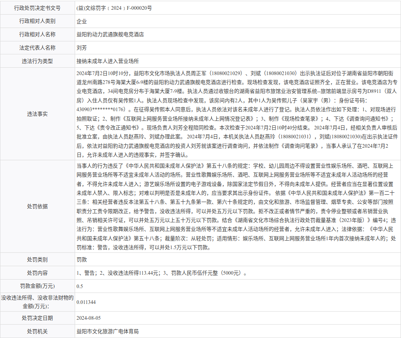This screenshot has height=338, width=401.
Task: Click the 行政处罚决定书文号 label cell
Action: (37, 8)
